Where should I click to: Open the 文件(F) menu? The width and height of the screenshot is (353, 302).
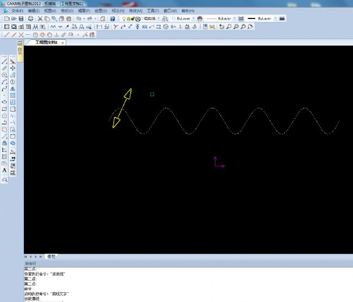[17, 10]
